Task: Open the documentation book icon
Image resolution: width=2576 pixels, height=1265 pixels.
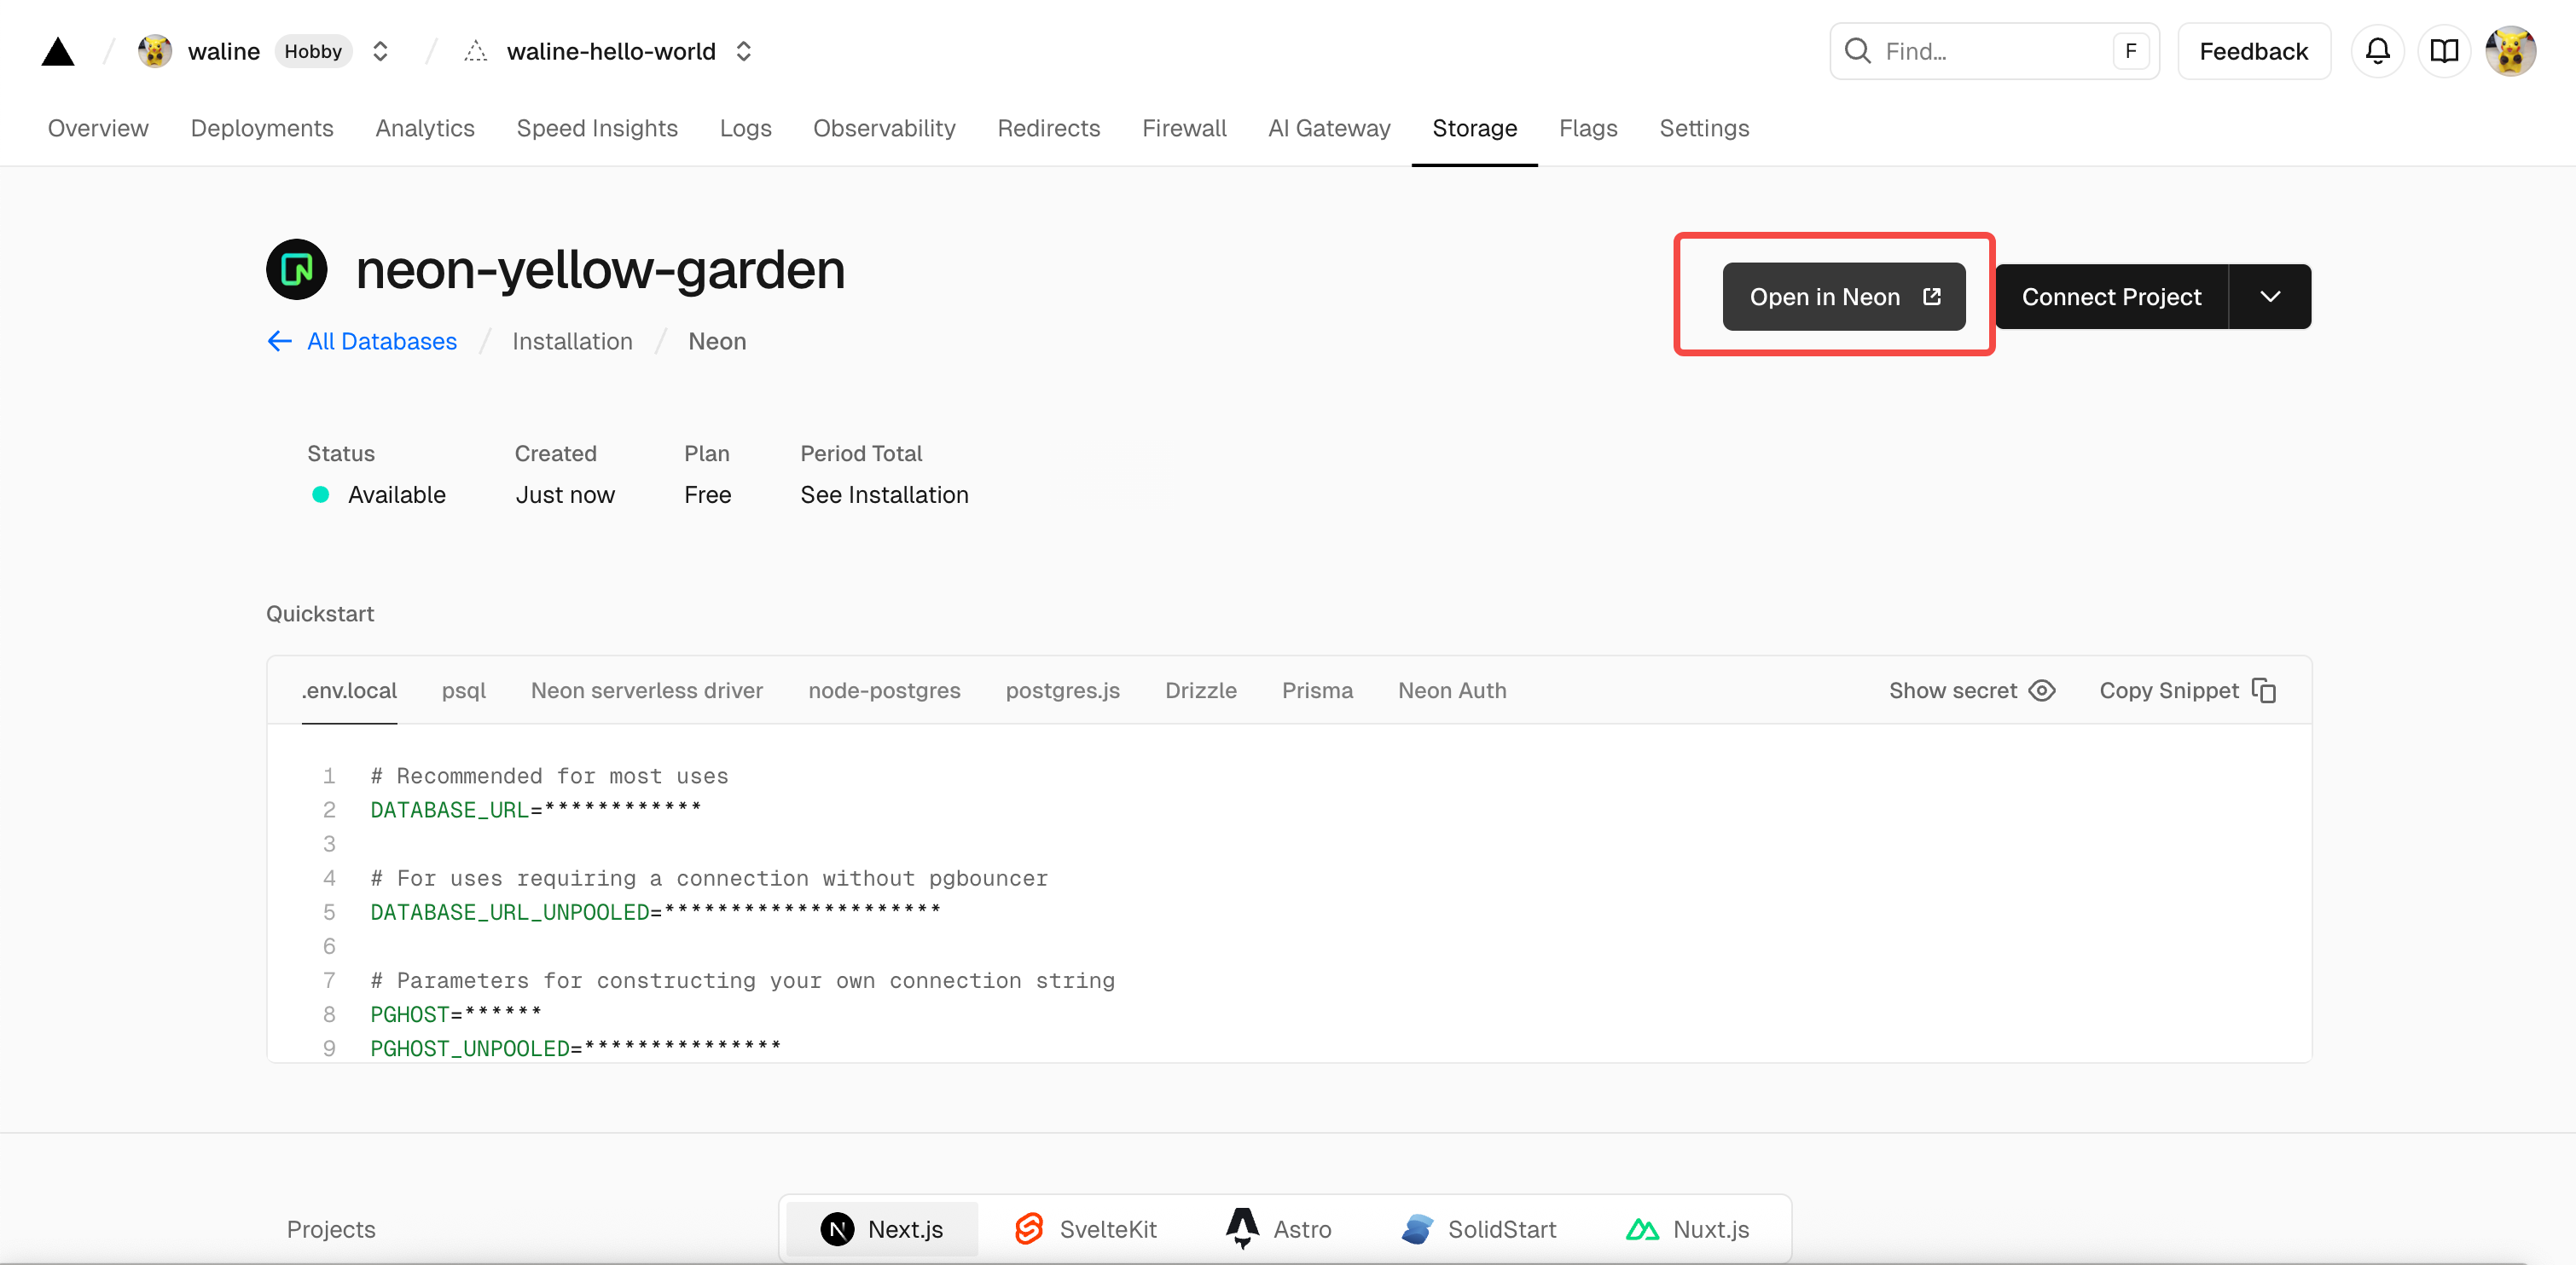Action: pyautogui.click(x=2443, y=51)
